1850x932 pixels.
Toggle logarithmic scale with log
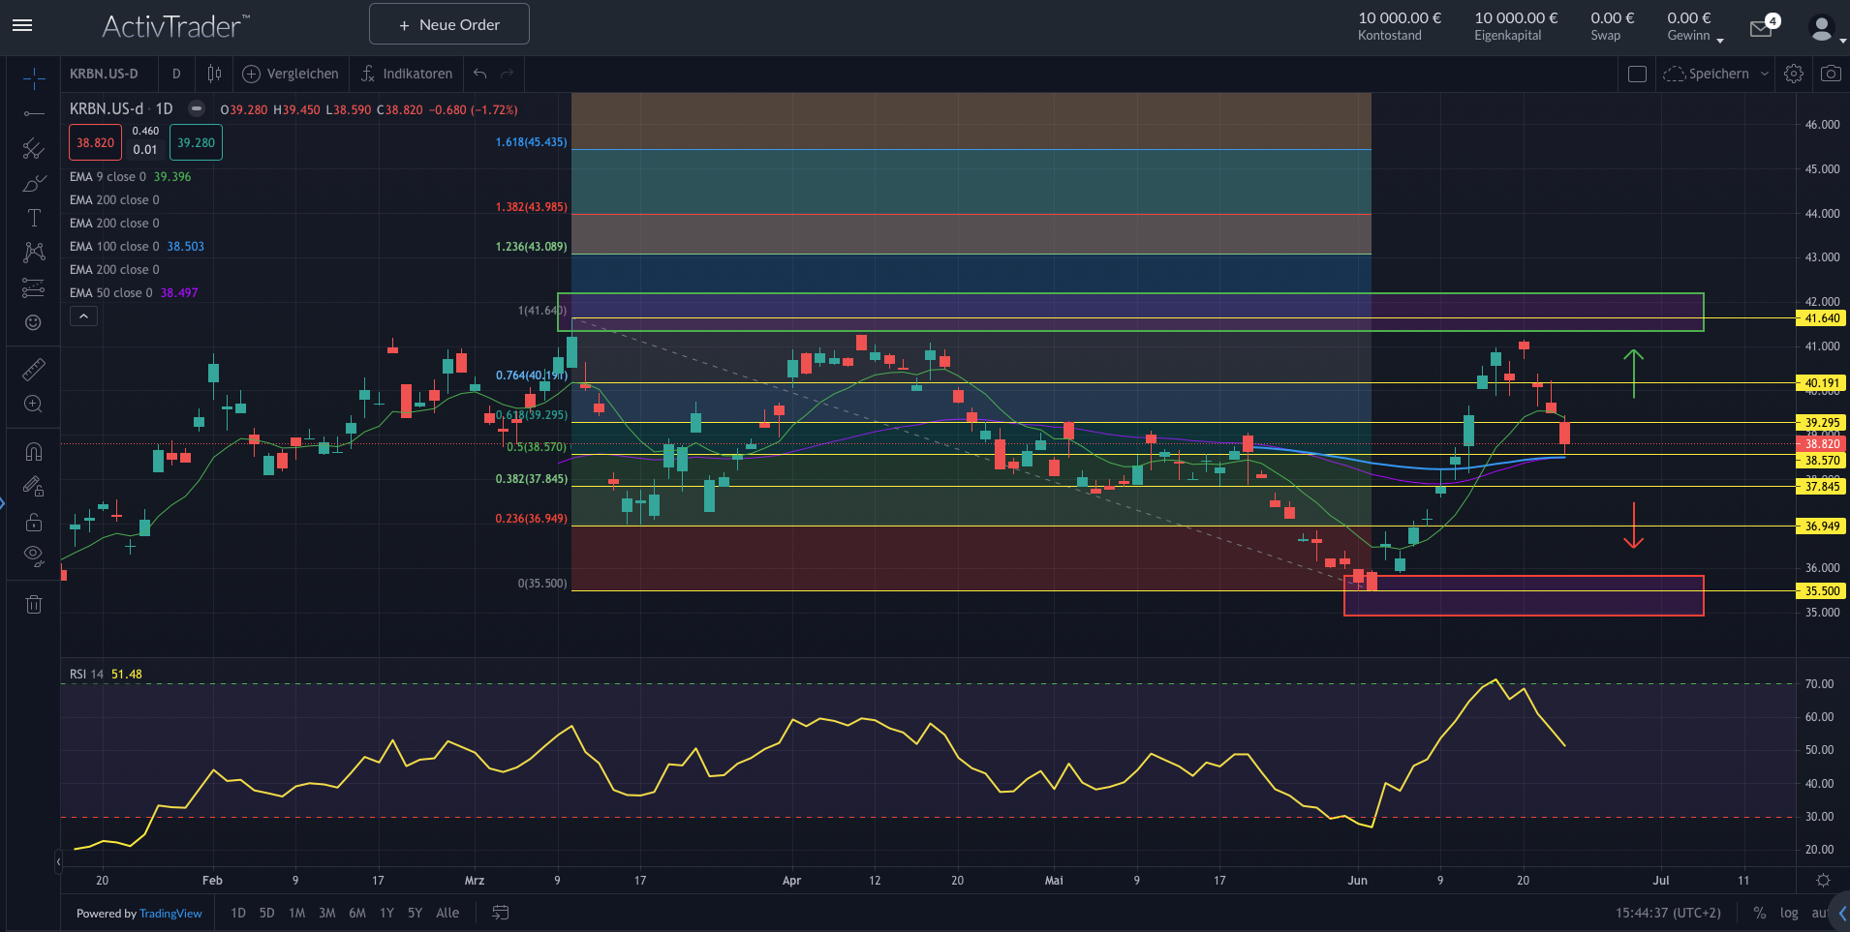click(x=1788, y=913)
